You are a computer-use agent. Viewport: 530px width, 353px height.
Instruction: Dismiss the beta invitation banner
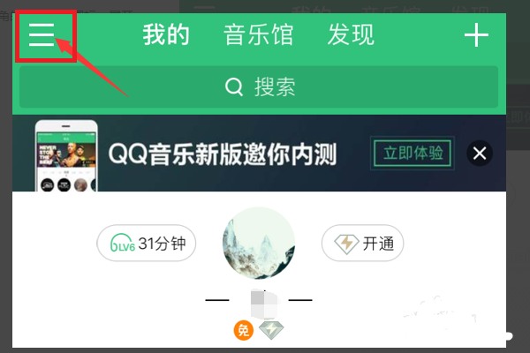480,153
